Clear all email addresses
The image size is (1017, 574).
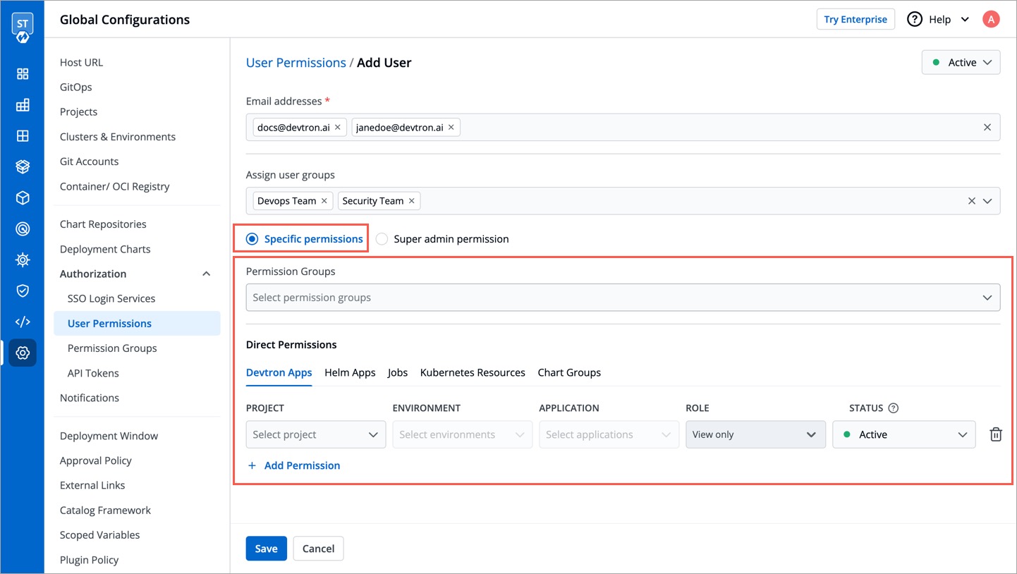point(987,128)
